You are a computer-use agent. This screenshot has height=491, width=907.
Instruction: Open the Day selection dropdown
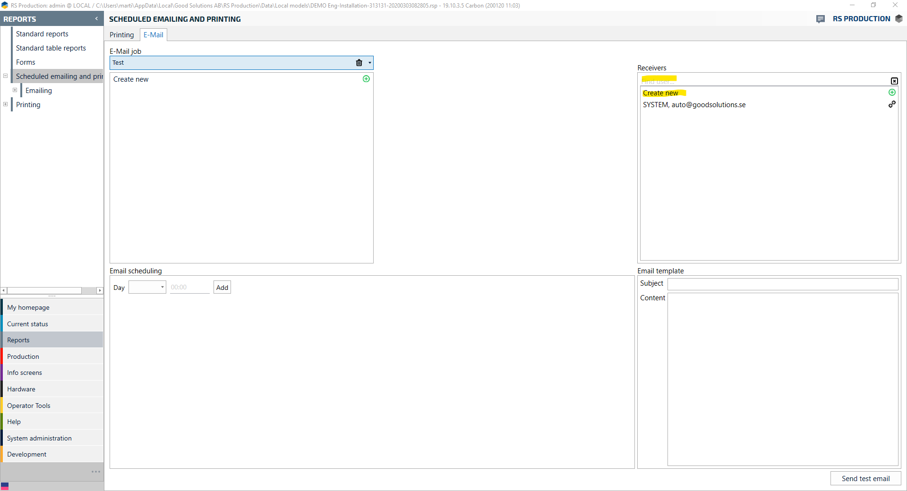(162, 287)
